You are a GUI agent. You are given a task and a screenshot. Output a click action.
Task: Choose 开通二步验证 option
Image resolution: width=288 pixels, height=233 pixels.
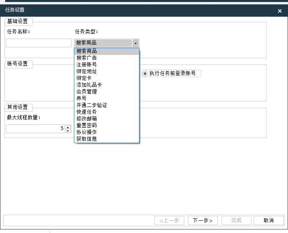coord(106,105)
